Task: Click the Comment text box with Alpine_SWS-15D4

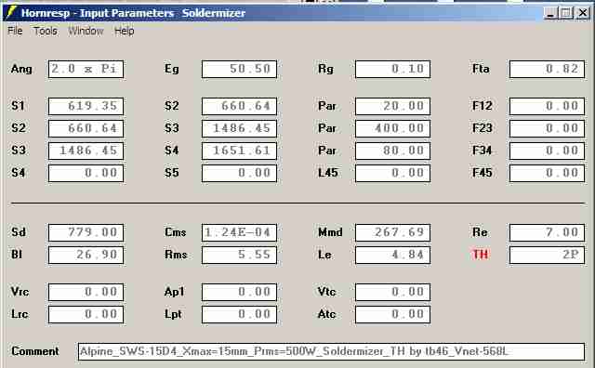Action: [x=331, y=351]
